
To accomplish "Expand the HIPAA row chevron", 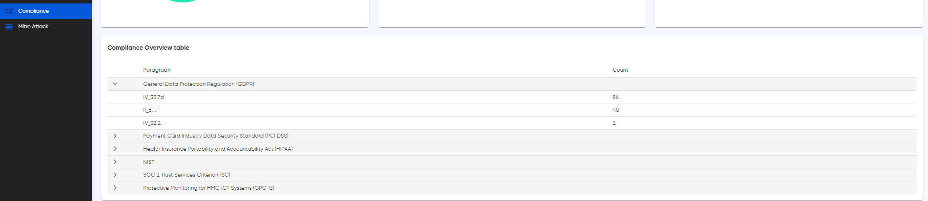I will point(115,149).
